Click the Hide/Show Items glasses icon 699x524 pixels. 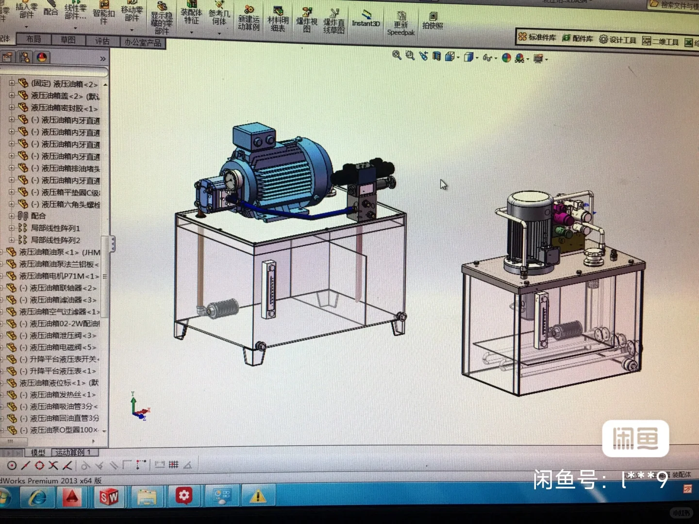coord(487,58)
